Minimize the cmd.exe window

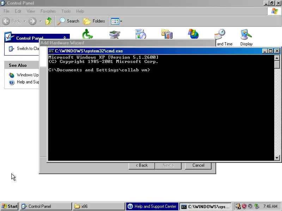tap(265, 51)
